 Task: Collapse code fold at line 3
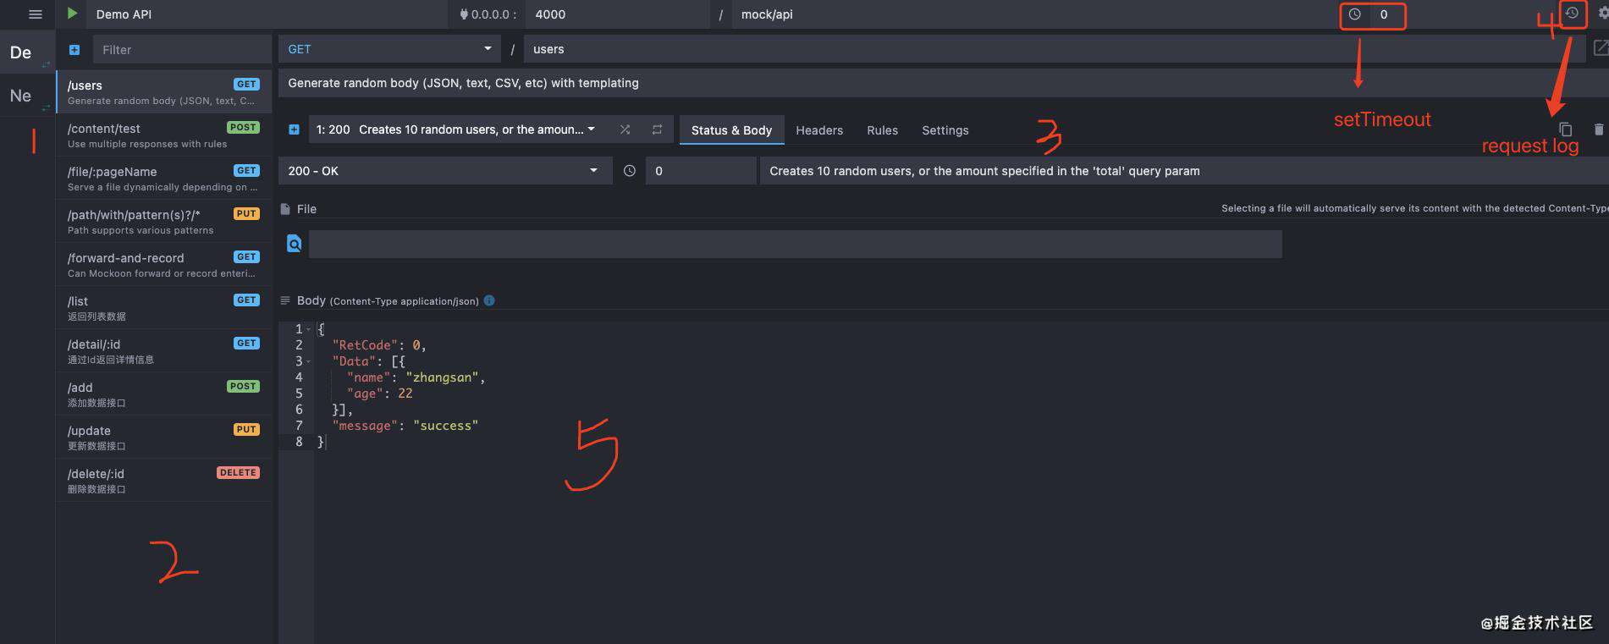coord(309,361)
